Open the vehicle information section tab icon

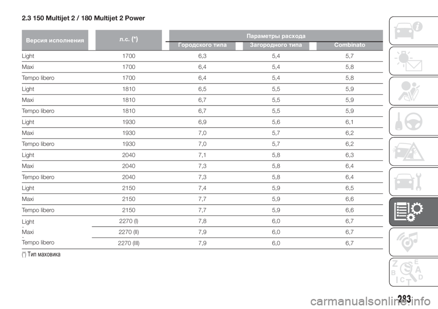pos(414,31)
